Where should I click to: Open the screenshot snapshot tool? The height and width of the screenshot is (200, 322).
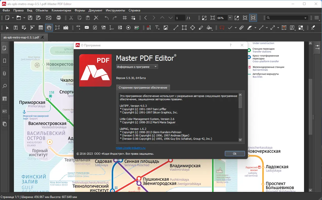click(x=66, y=28)
